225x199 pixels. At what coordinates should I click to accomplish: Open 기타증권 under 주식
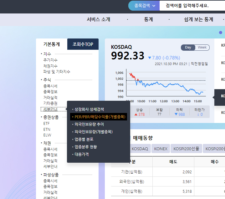click(50, 103)
